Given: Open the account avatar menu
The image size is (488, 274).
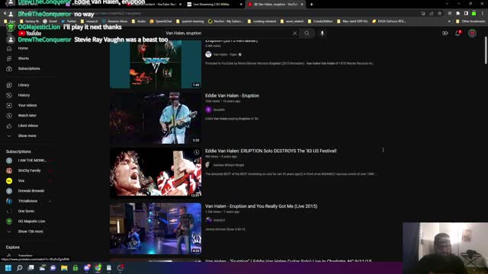Looking at the screenshot, I should tap(472, 33).
